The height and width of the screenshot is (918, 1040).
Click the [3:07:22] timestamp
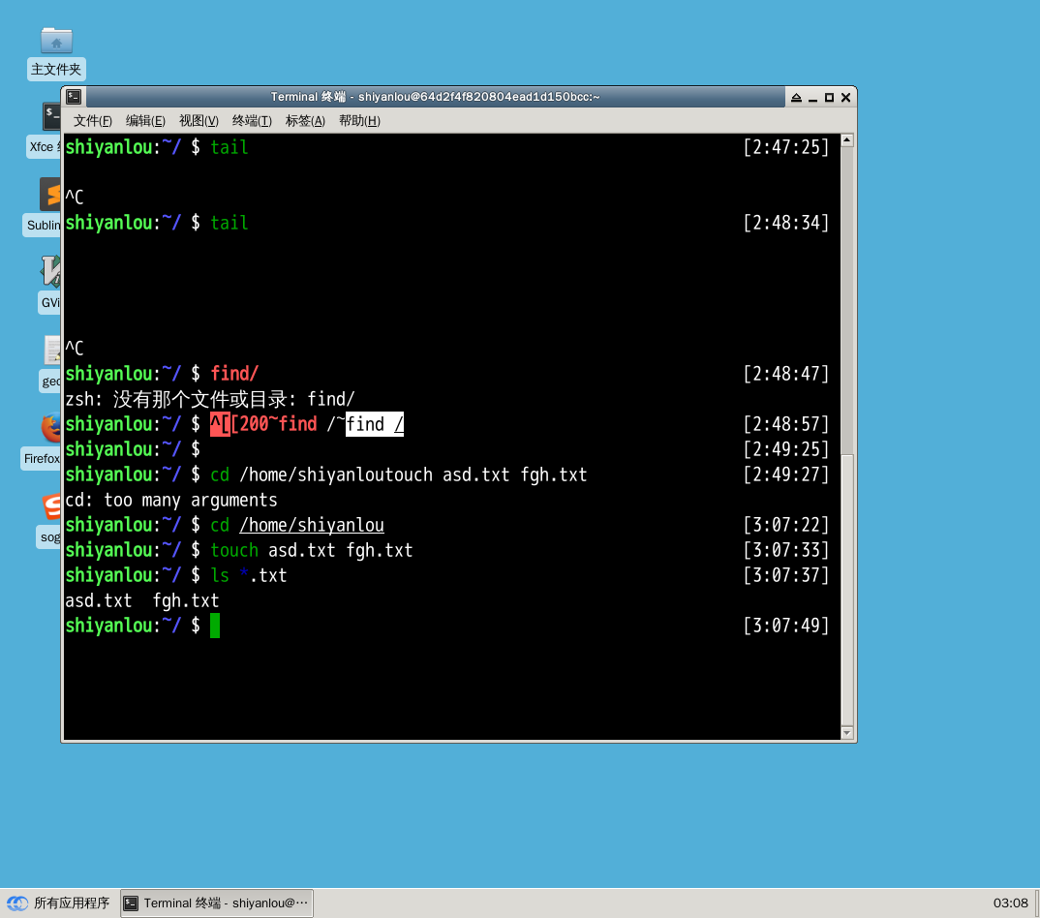[786, 525]
